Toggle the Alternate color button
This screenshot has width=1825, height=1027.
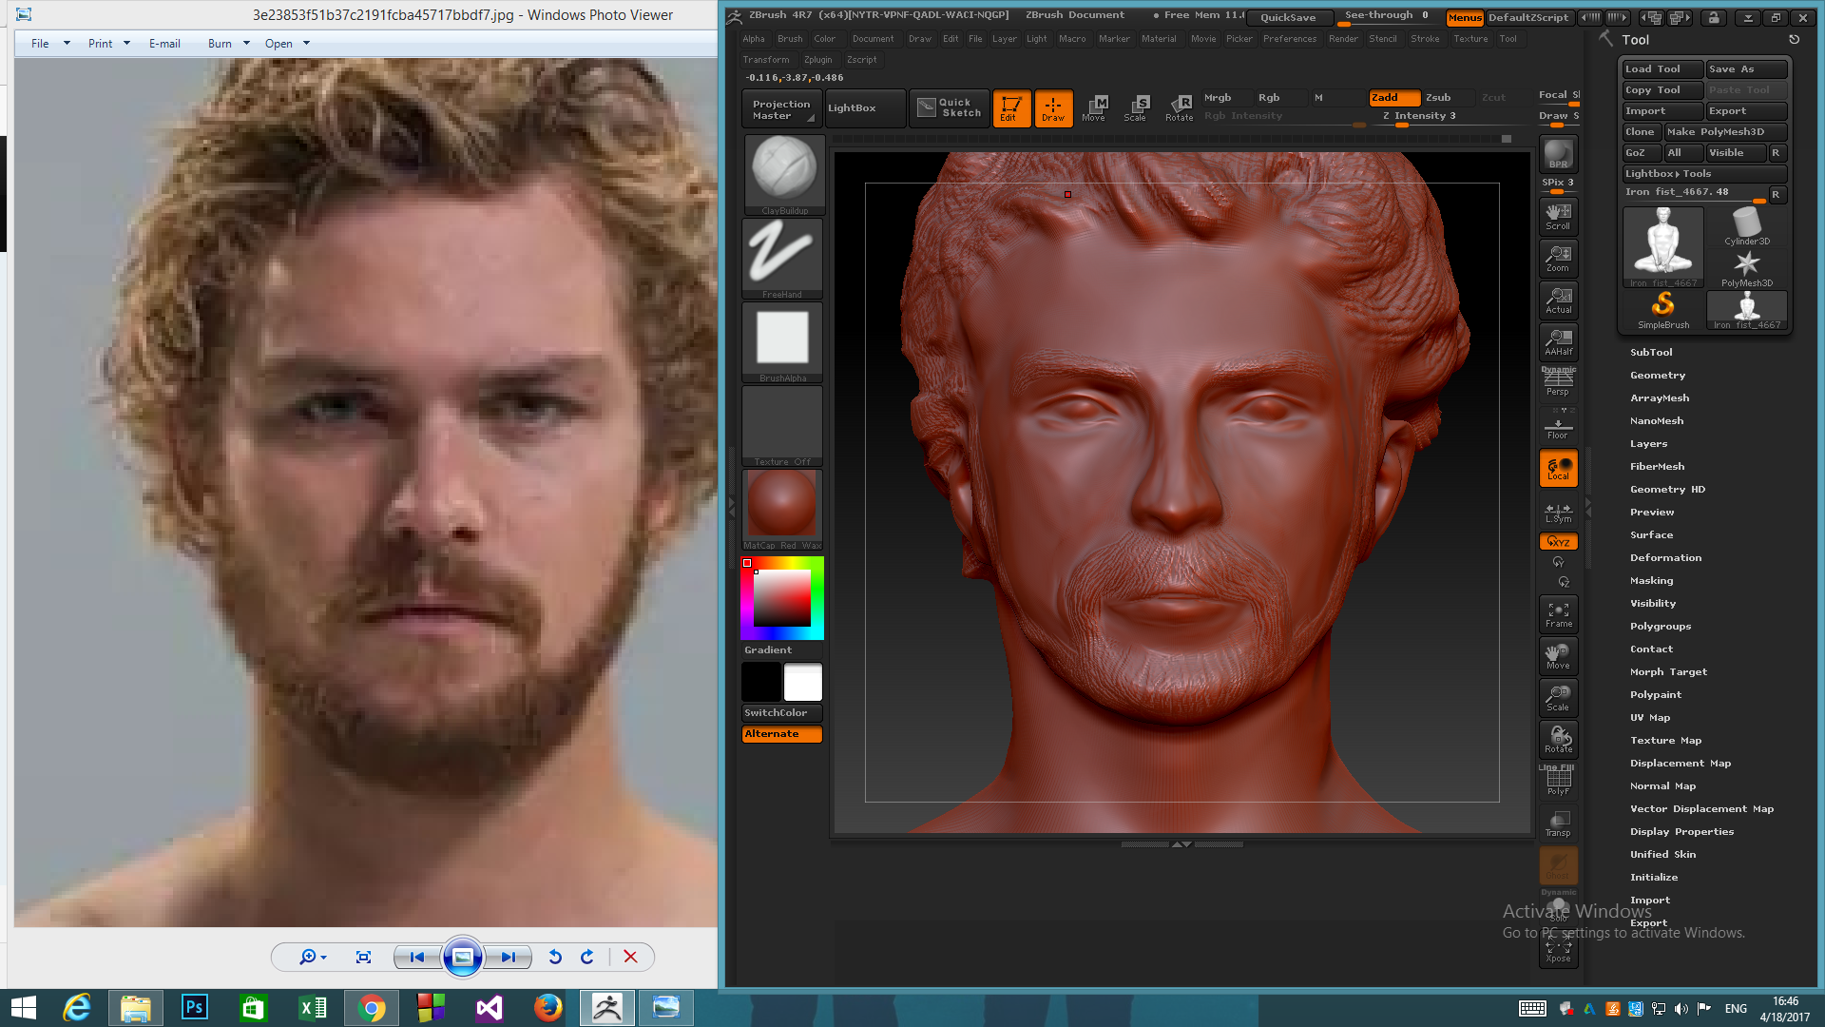click(x=782, y=734)
